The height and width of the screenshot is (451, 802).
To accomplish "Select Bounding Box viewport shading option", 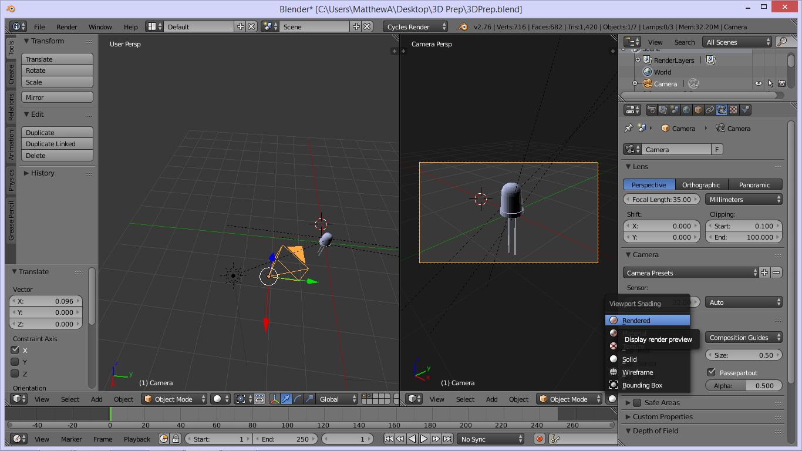I will [x=648, y=385].
